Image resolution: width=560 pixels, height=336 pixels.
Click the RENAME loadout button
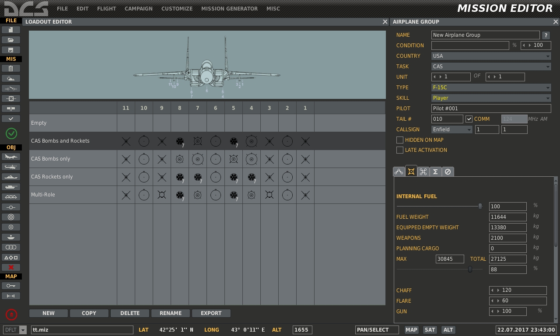click(x=171, y=313)
